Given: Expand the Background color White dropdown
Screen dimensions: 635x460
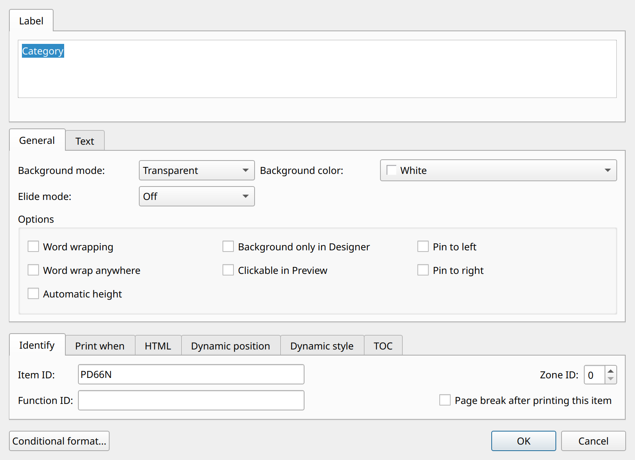Looking at the screenshot, I should pyautogui.click(x=499, y=170).
